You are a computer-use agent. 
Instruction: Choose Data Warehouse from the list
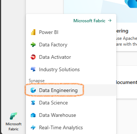click(x=58, y=115)
